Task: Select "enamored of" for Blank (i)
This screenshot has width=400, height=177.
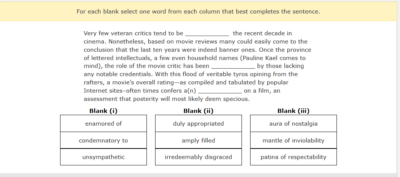Action: click(103, 123)
